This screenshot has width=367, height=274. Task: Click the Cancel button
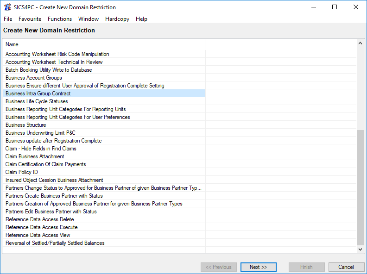click(346, 267)
